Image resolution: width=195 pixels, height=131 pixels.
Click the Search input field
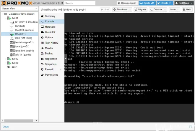[x=80, y=3]
